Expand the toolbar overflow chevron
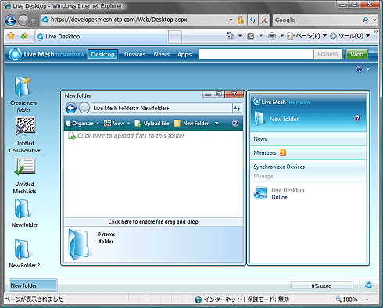This screenshot has width=383, height=308. 217,124
